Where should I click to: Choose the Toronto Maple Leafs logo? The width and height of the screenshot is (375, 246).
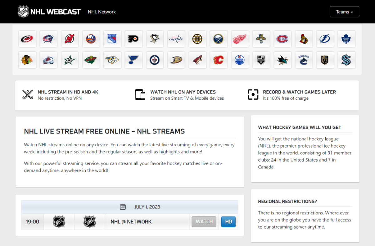(346, 39)
